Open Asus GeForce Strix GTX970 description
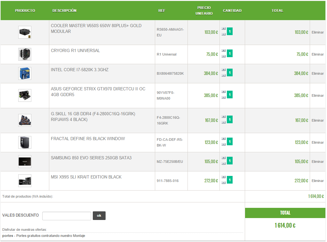This screenshot has width=327, height=242. (x=98, y=92)
